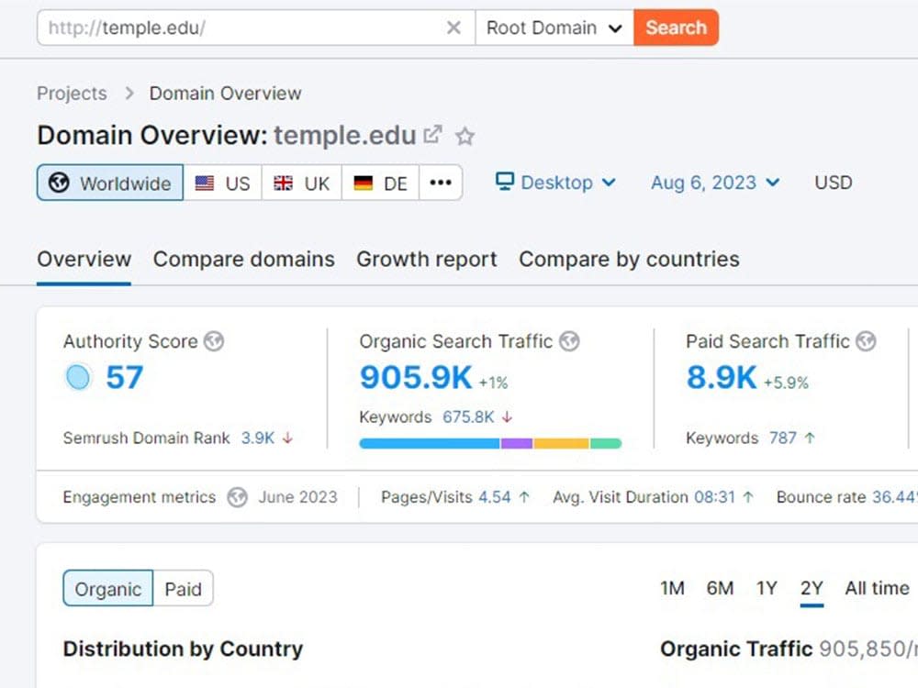Set the time range to 6M
The width and height of the screenshot is (918, 688).
point(720,588)
